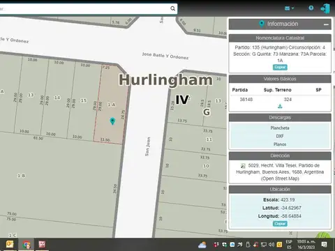Open the Planos download link
335x251 pixels.
click(x=280, y=144)
